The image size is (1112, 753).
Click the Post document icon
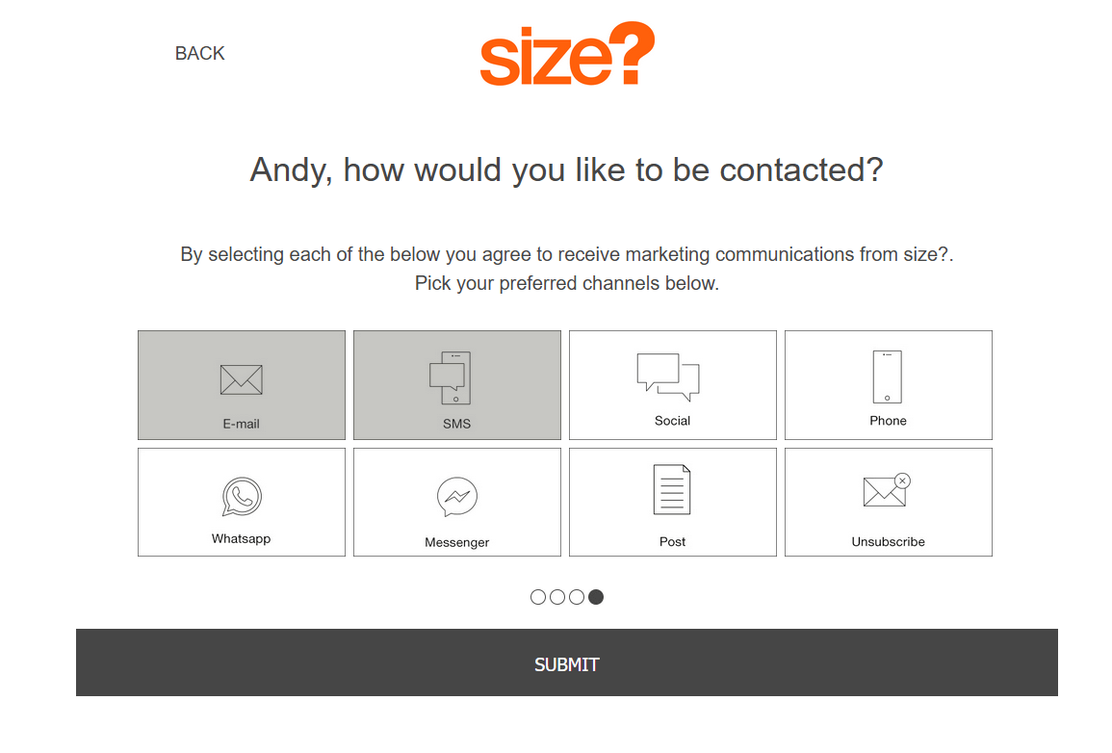tap(672, 489)
